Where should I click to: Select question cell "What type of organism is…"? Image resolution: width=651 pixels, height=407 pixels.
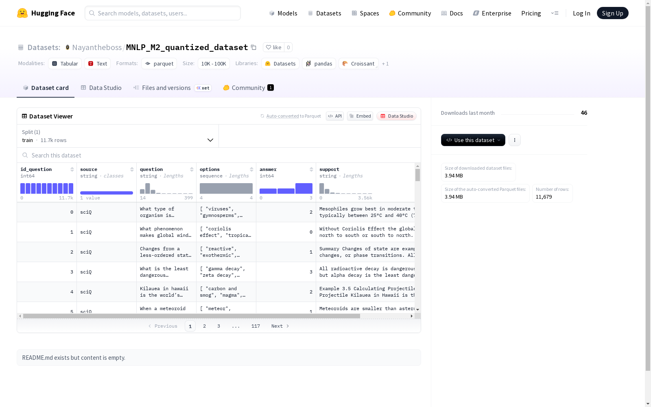coord(166,212)
